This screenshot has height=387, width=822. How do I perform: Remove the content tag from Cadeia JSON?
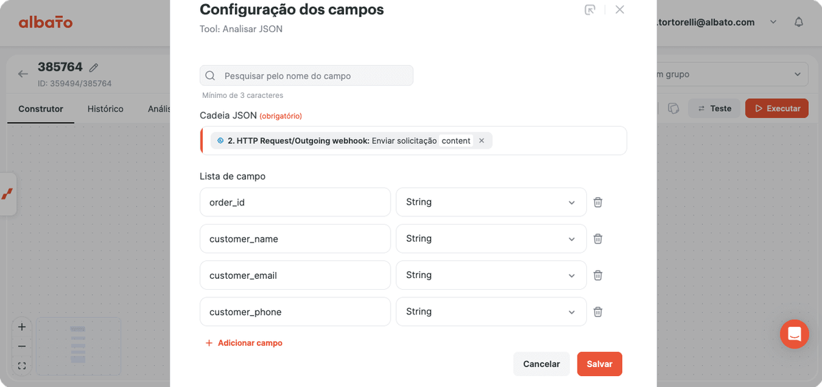coord(482,140)
